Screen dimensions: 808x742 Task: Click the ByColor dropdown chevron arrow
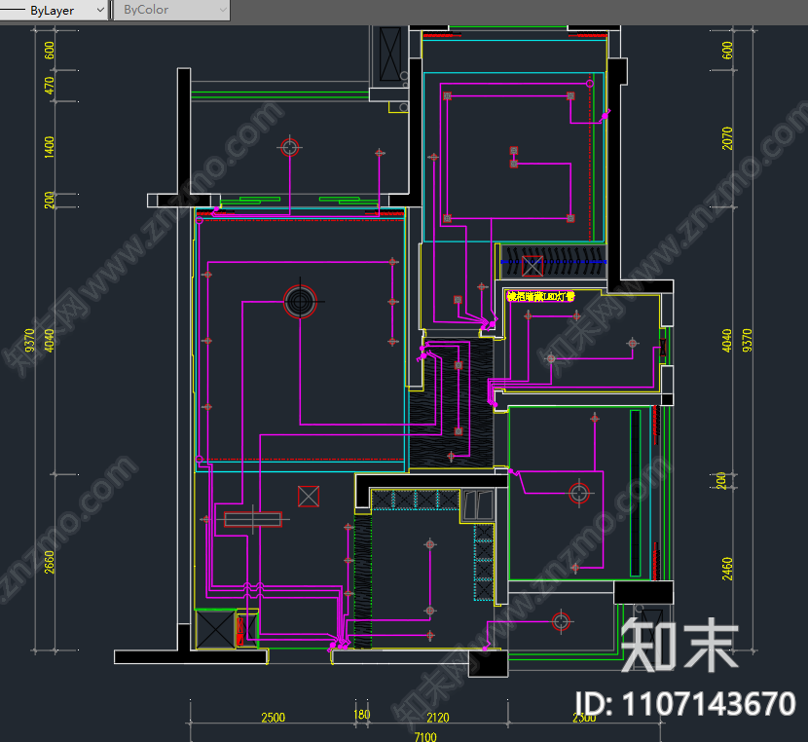(x=221, y=10)
